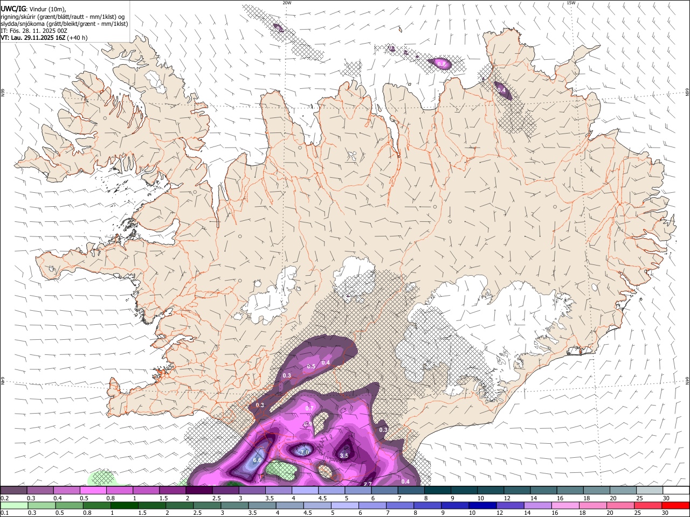Click the 3.5 value inside the purple area
This screenshot has width=690, height=517.
pos(344,456)
